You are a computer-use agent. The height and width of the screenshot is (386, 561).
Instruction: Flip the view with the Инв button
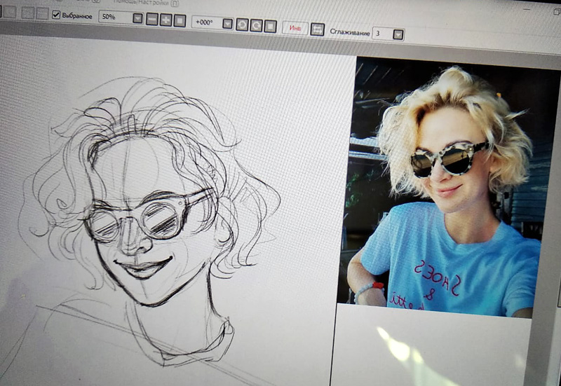295,28
